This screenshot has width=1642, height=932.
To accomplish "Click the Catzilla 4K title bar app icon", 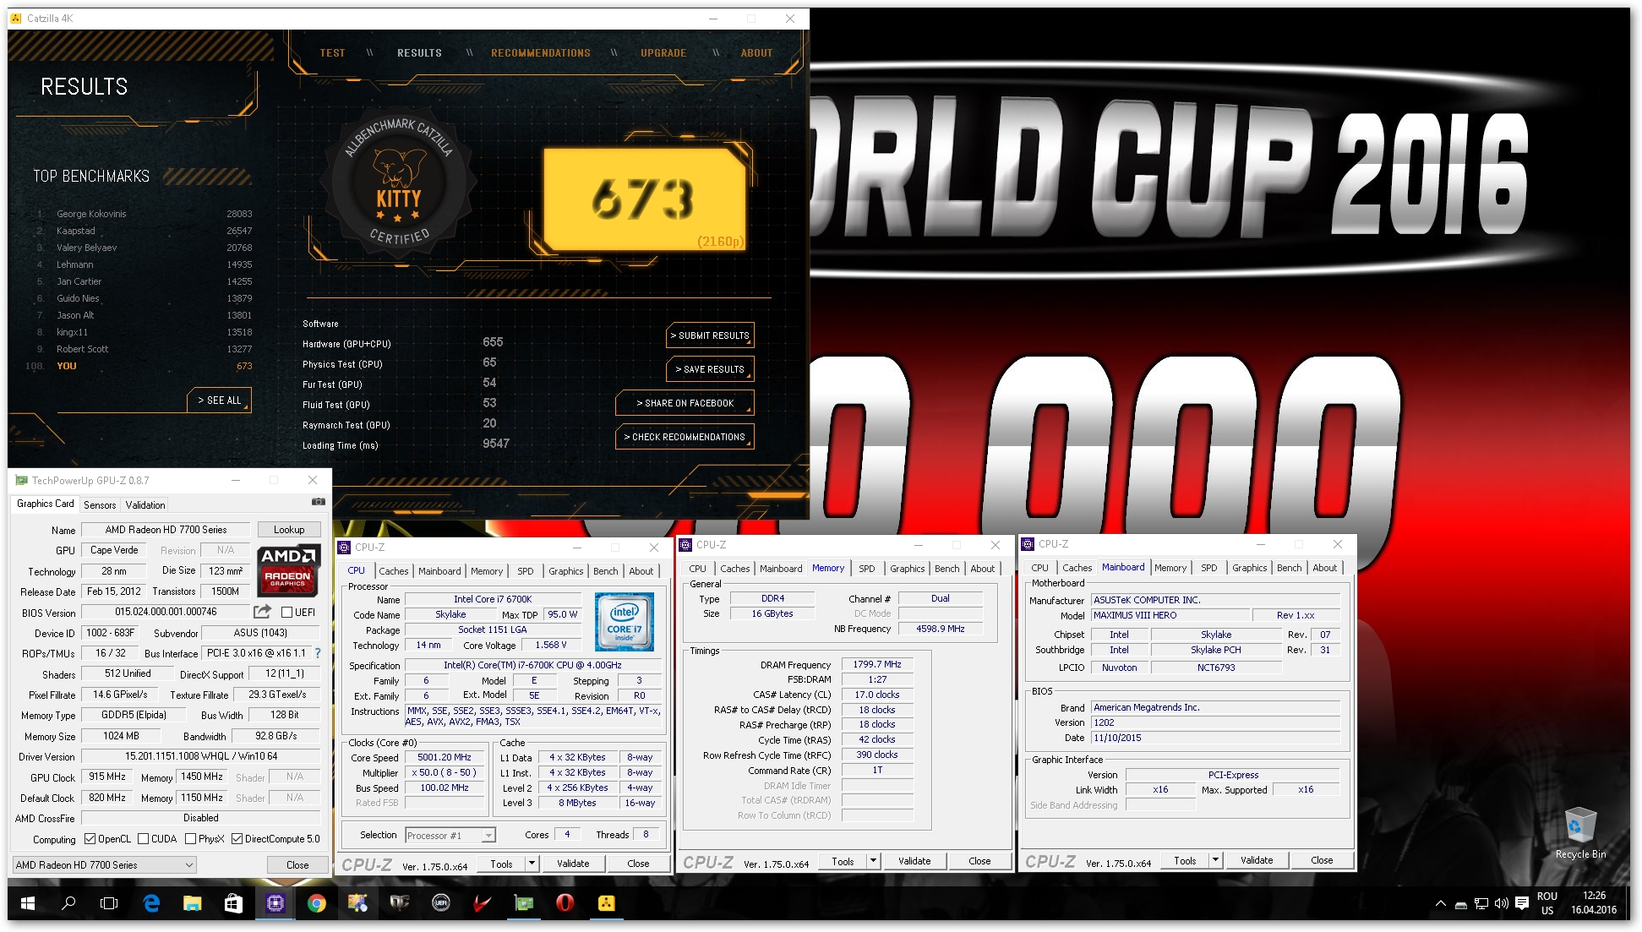I will pos(16,18).
